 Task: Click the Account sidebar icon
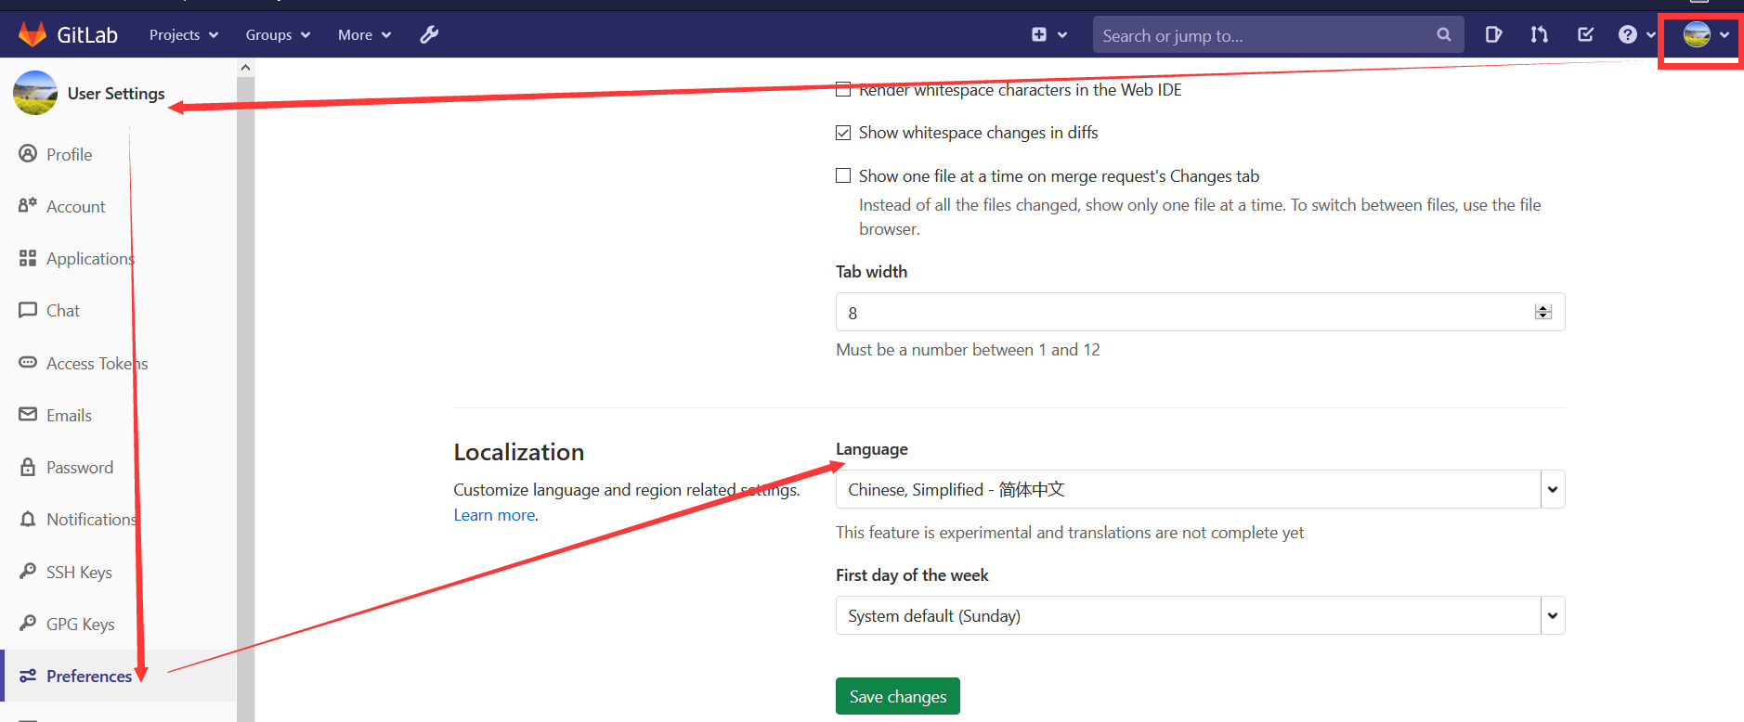(28, 205)
